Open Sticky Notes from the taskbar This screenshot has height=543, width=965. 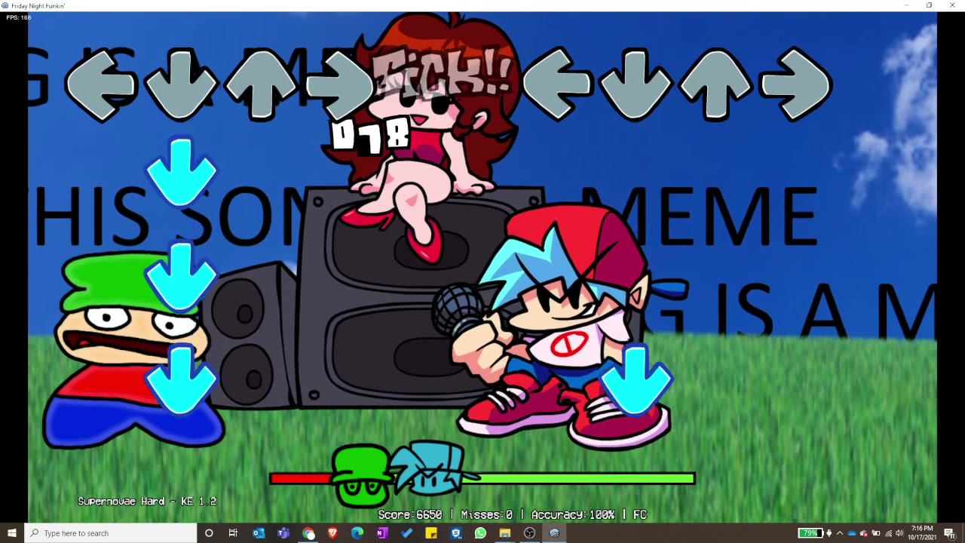(431, 533)
